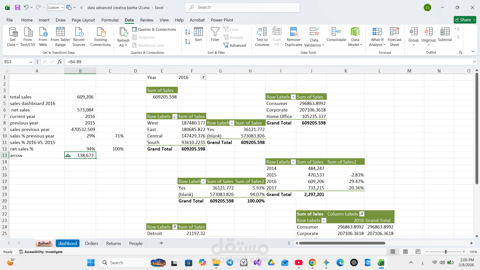Click the Save icon in title bar
Image resolution: width=480 pixels, height=270 pixels.
tap(17, 7)
